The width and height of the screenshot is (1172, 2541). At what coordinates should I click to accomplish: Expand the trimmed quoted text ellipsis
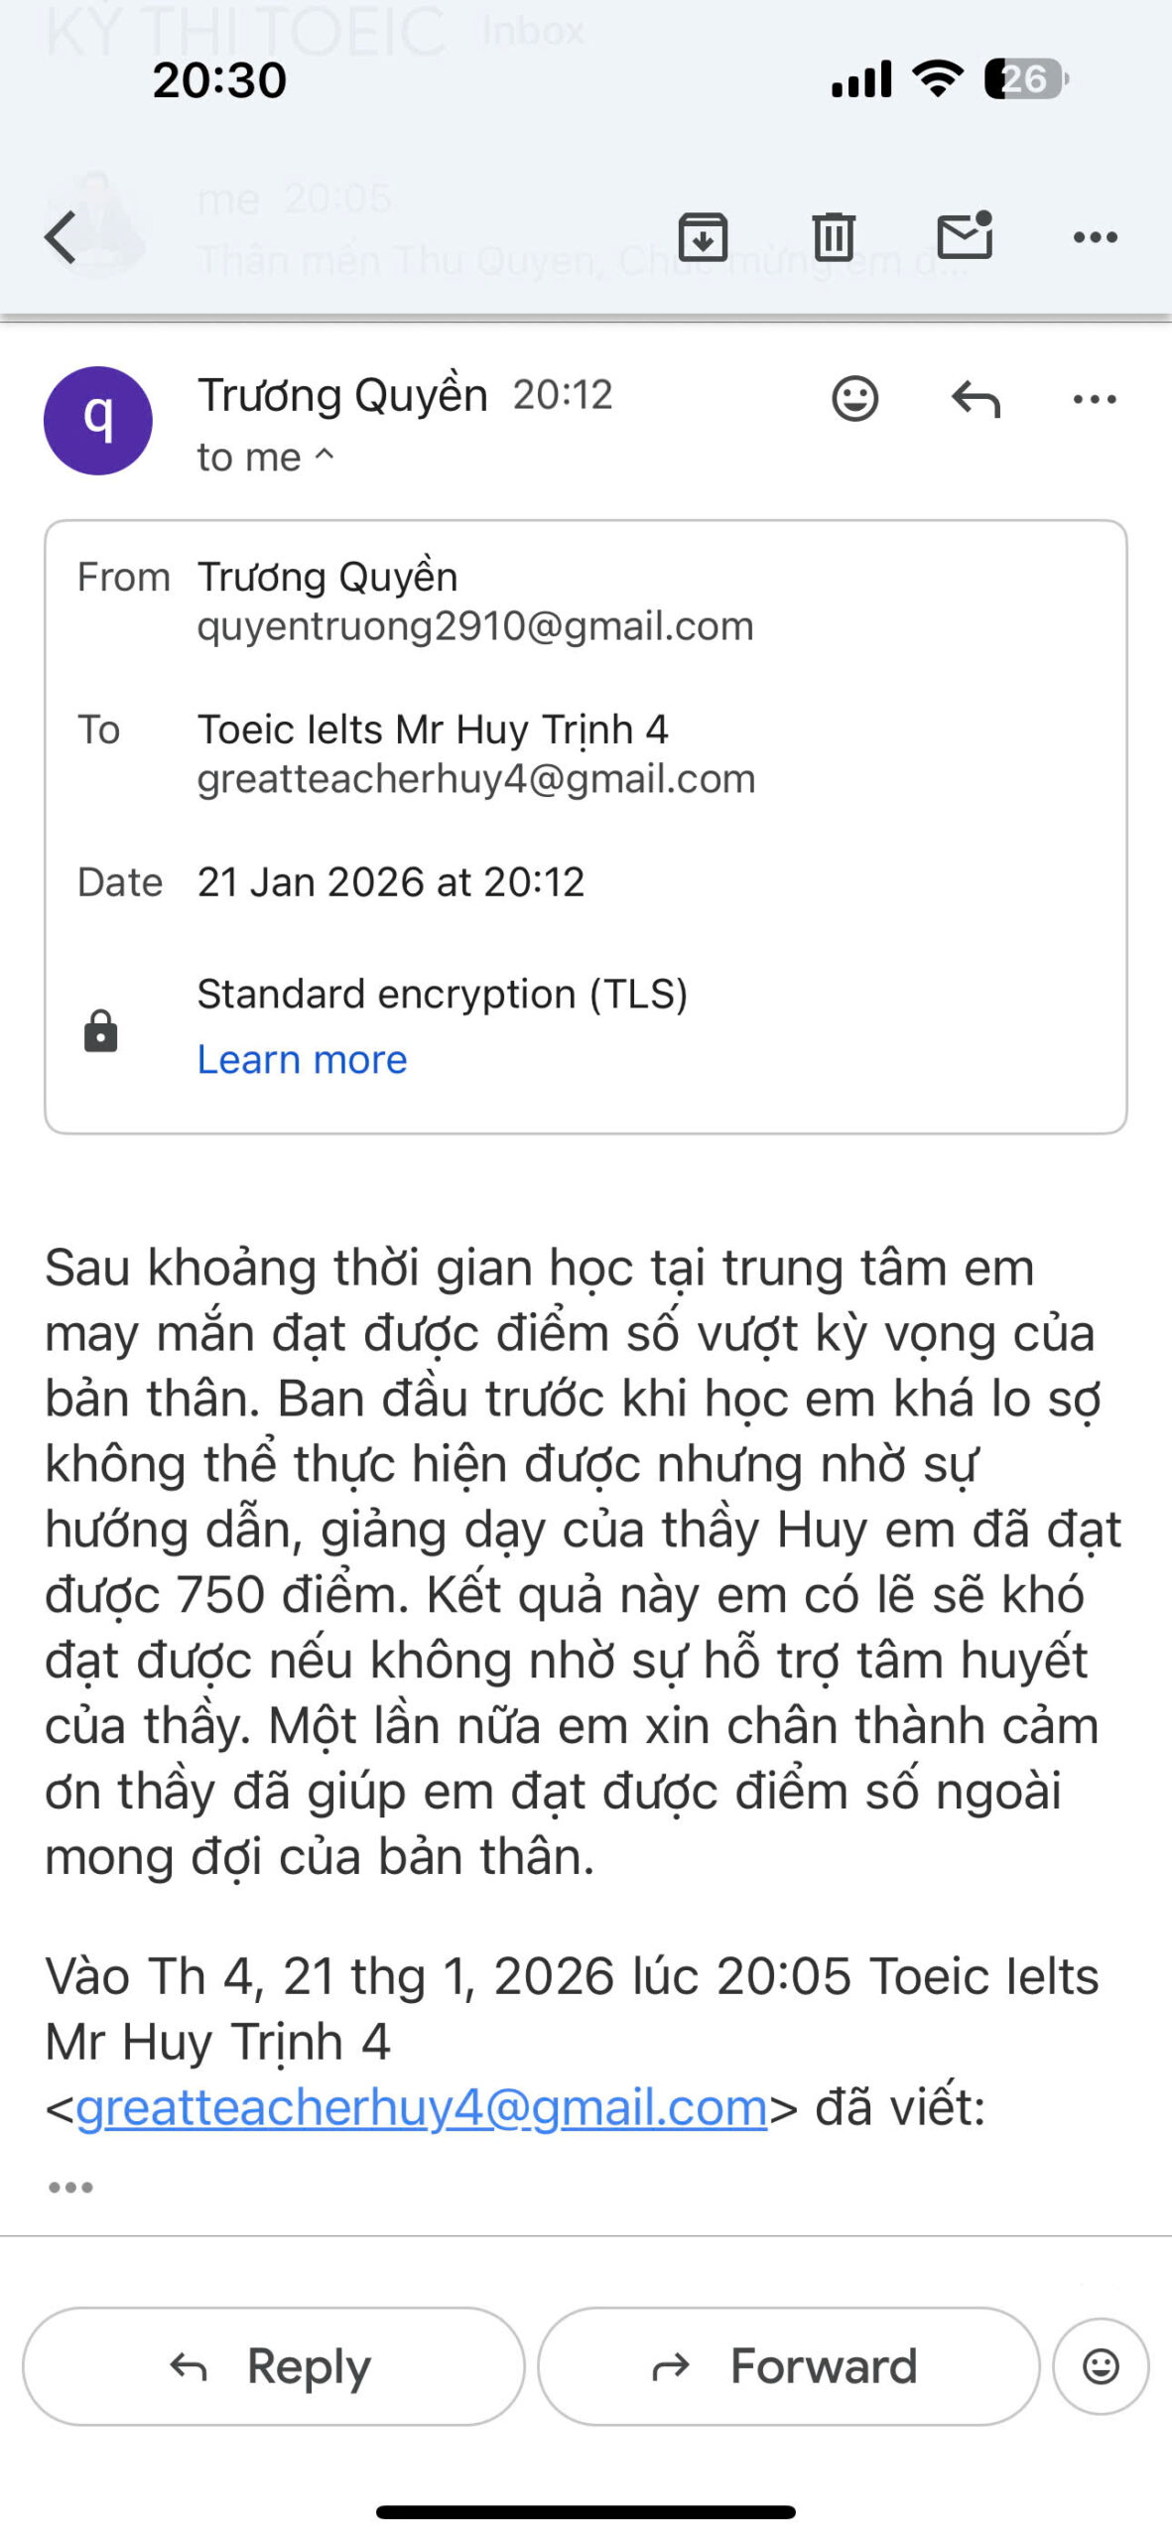70,2188
